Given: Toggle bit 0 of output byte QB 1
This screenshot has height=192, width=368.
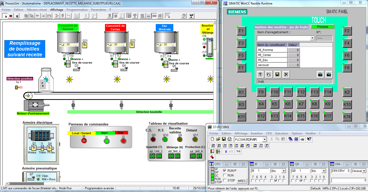Looking at the screenshot, I should (324, 180).
